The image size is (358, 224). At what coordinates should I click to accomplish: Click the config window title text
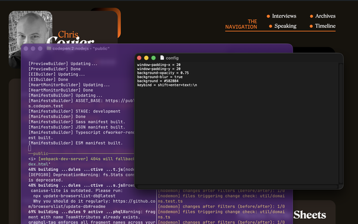(x=172, y=58)
